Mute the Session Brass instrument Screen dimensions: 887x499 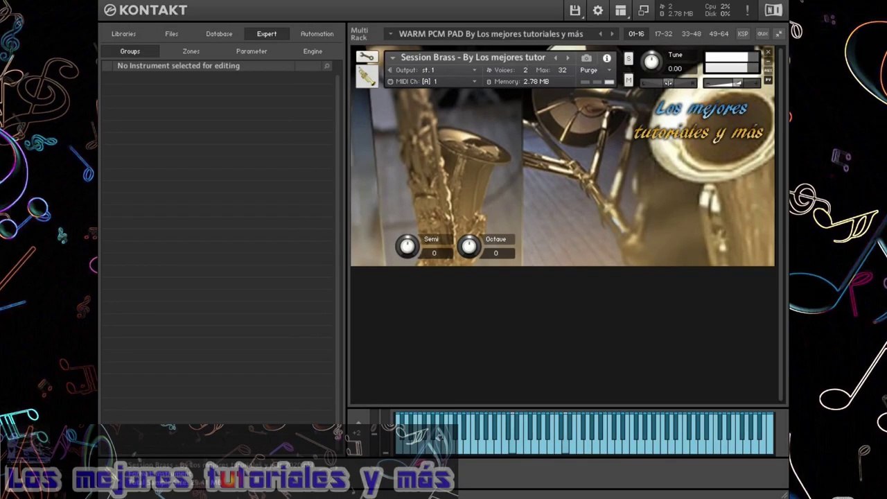629,80
